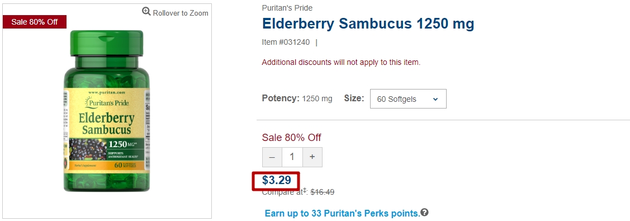The width and height of the screenshot is (630, 221).
Task: Click the crossed-out $16.49 compare price
Action: 322,192
